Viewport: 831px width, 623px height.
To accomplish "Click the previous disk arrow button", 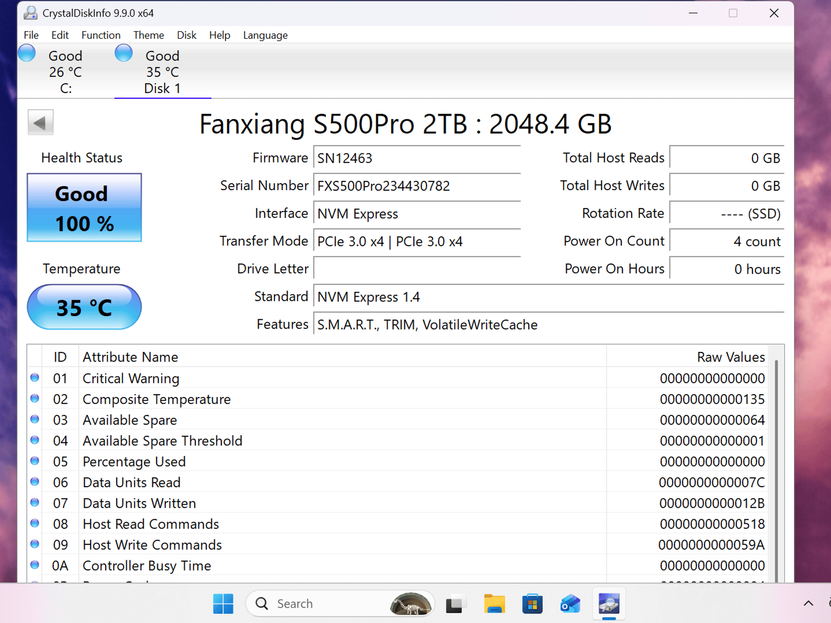I will 41,122.
